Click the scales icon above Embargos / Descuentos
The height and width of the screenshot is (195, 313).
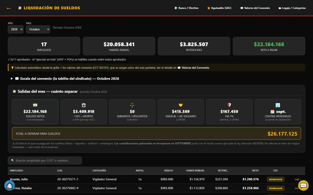(132, 105)
